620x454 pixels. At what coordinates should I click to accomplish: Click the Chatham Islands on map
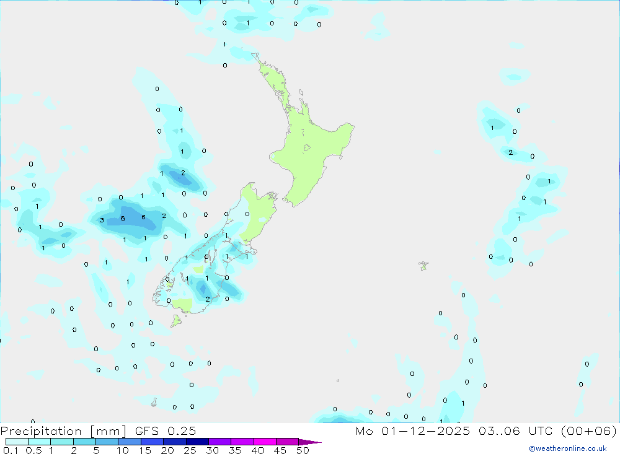423,266
